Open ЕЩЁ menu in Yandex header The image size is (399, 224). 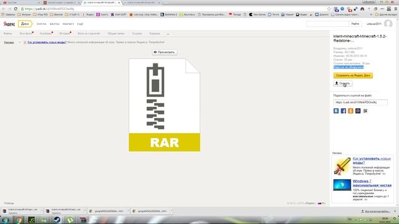[80, 24]
